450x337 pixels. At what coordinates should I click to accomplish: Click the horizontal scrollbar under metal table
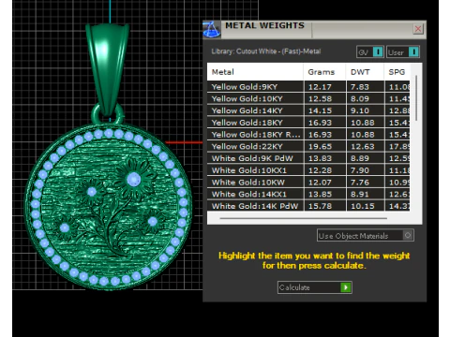point(303,218)
